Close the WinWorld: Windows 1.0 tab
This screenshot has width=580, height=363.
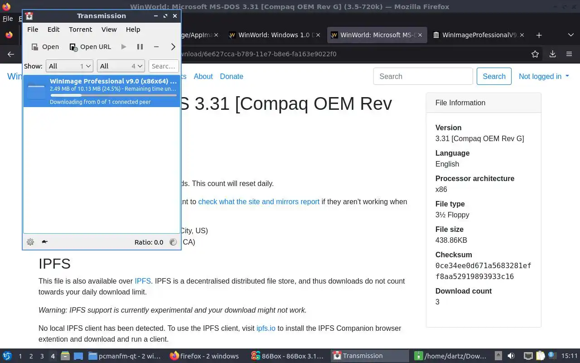[x=318, y=35]
